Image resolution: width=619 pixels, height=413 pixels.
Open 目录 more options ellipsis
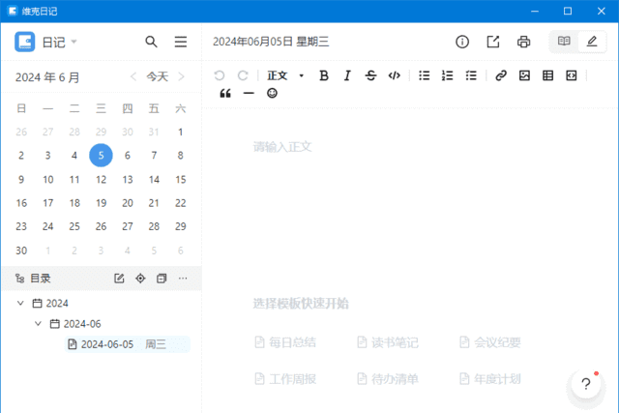point(183,279)
